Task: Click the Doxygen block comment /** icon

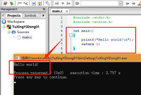Action: (x=20, y=3)
